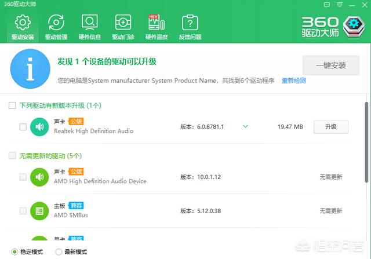The image size is (371, 259).
Task: Click the AMD SMBus motherboard icon
Action: (x=40, y=210)
